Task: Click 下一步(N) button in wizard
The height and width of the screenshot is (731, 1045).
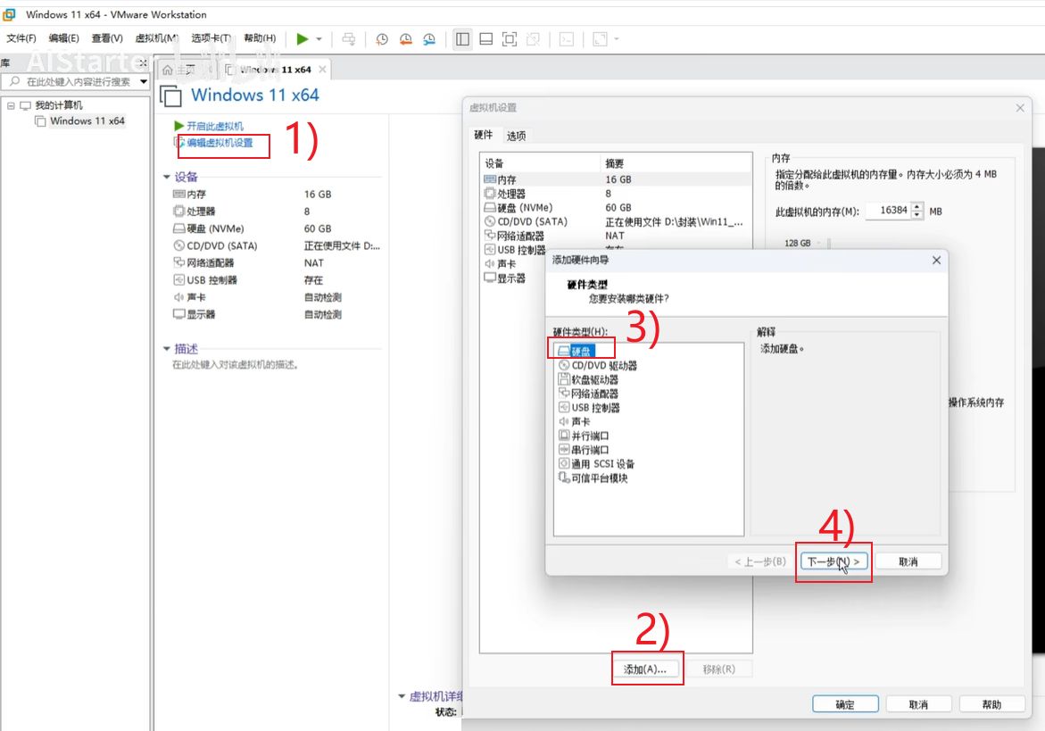Action: pyautogui.click(x=833, y=561)
